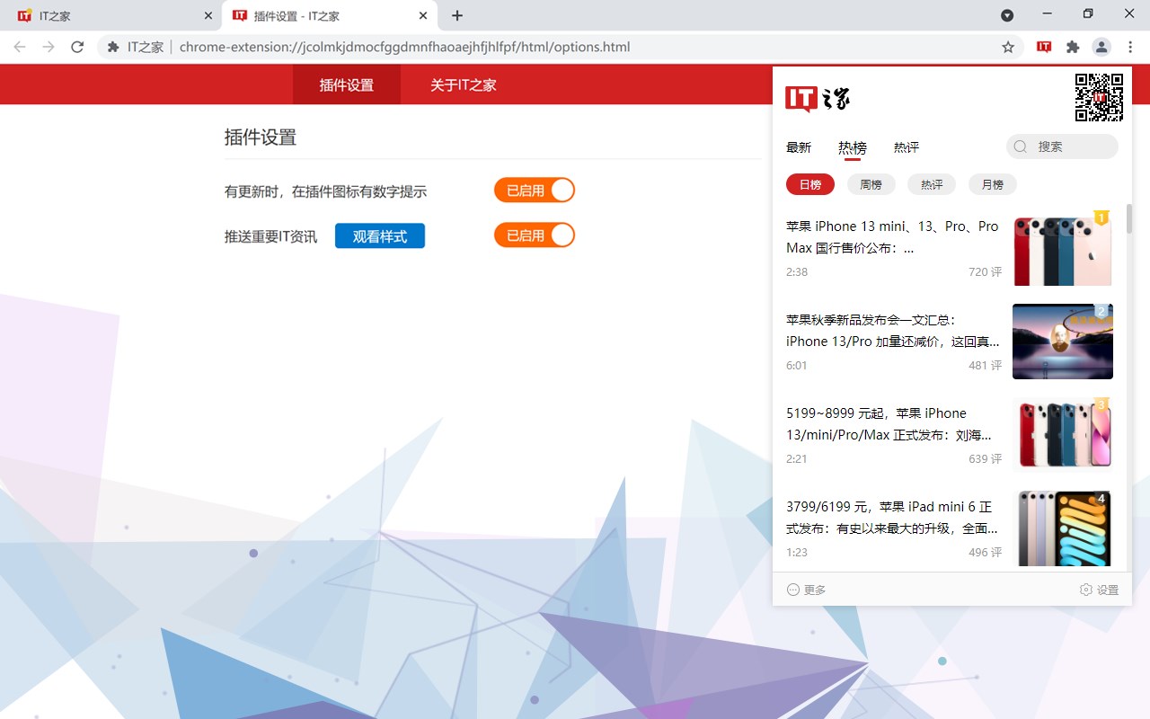Click the IT之家 logo in popup
The image size is (1150, 719).
(818, 98)
